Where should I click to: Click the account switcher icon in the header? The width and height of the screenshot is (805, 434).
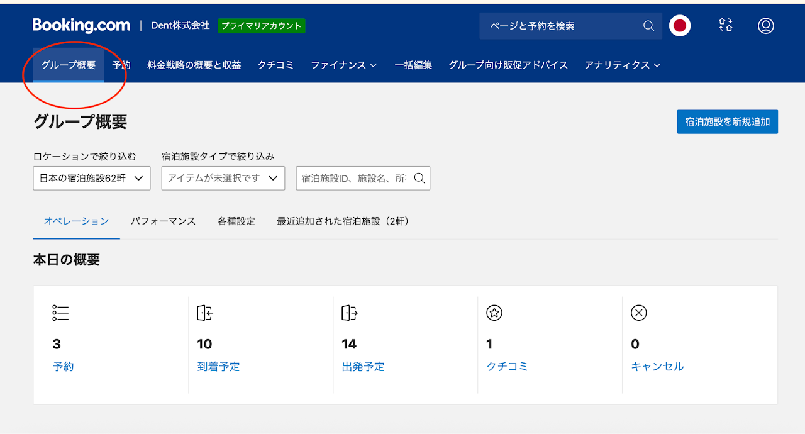[726, 25]
